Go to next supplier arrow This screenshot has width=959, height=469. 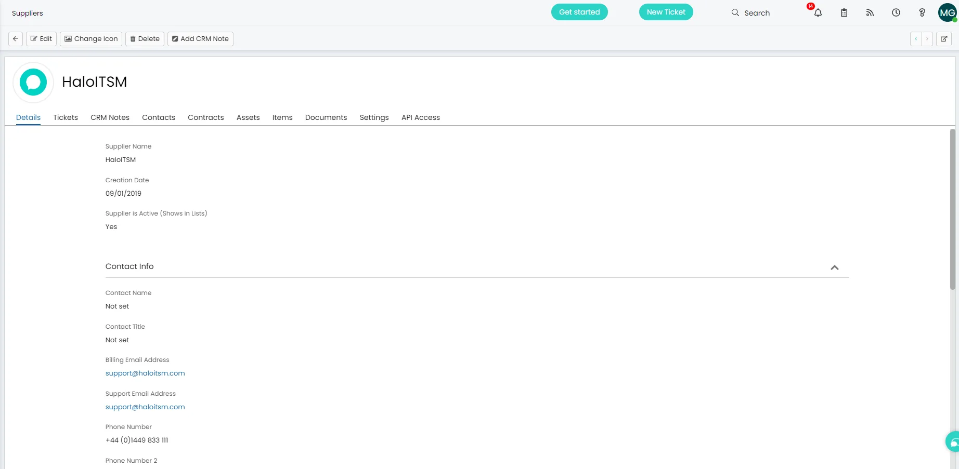pyautogui.click(x=927, y=39)
